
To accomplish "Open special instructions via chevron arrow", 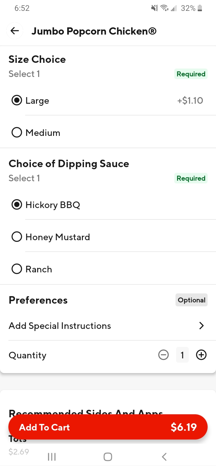I will pos(201,326).
